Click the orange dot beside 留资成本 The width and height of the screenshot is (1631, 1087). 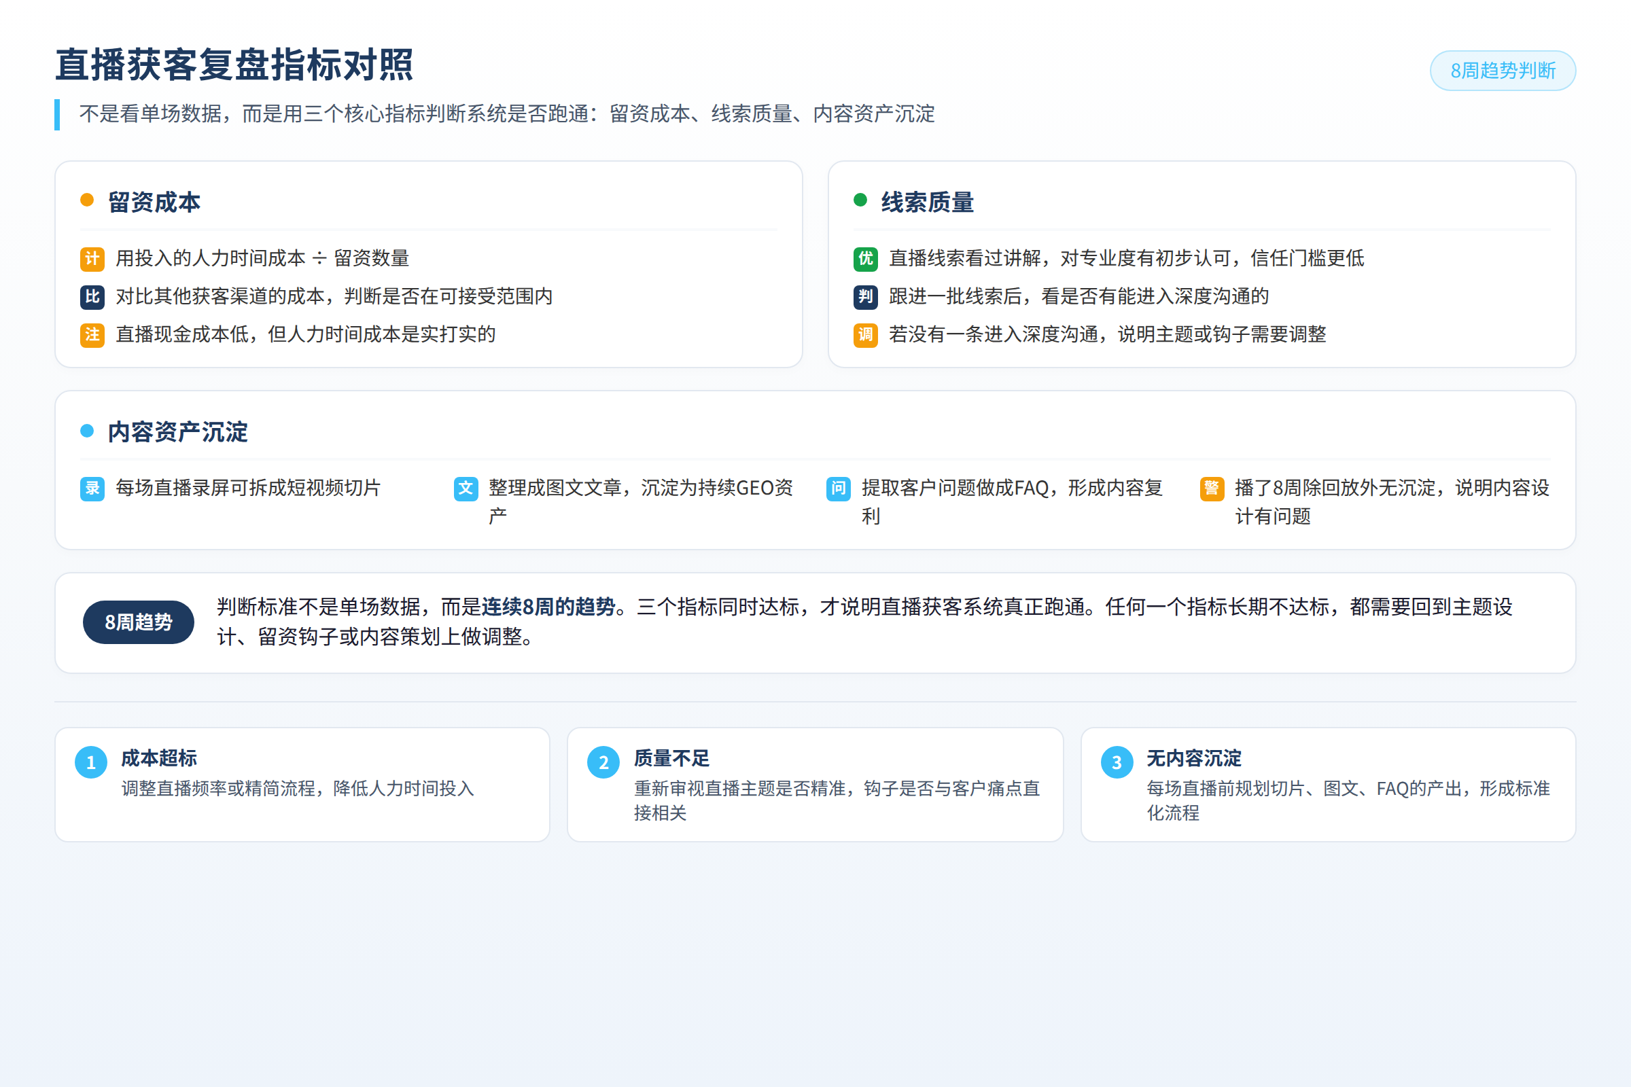(87, 200)
